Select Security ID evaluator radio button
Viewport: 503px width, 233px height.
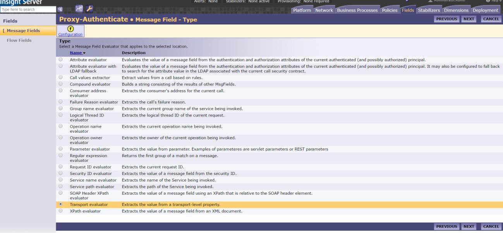(60, 173)
